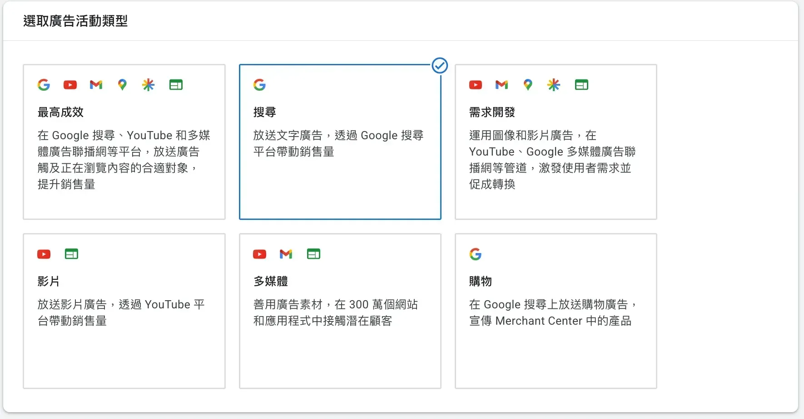Click the 多媒體 description about 300 萬個網站
Image resolution: width=804 pixels, height=419 pixels.
(x=335, y=312)
